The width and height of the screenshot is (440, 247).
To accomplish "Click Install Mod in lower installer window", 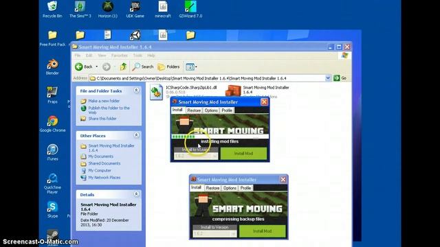I will coord(263,231).
